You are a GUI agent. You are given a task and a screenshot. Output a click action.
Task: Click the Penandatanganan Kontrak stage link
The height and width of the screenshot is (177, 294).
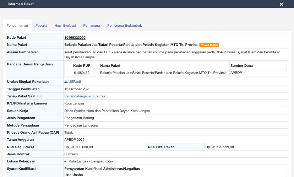85,96
